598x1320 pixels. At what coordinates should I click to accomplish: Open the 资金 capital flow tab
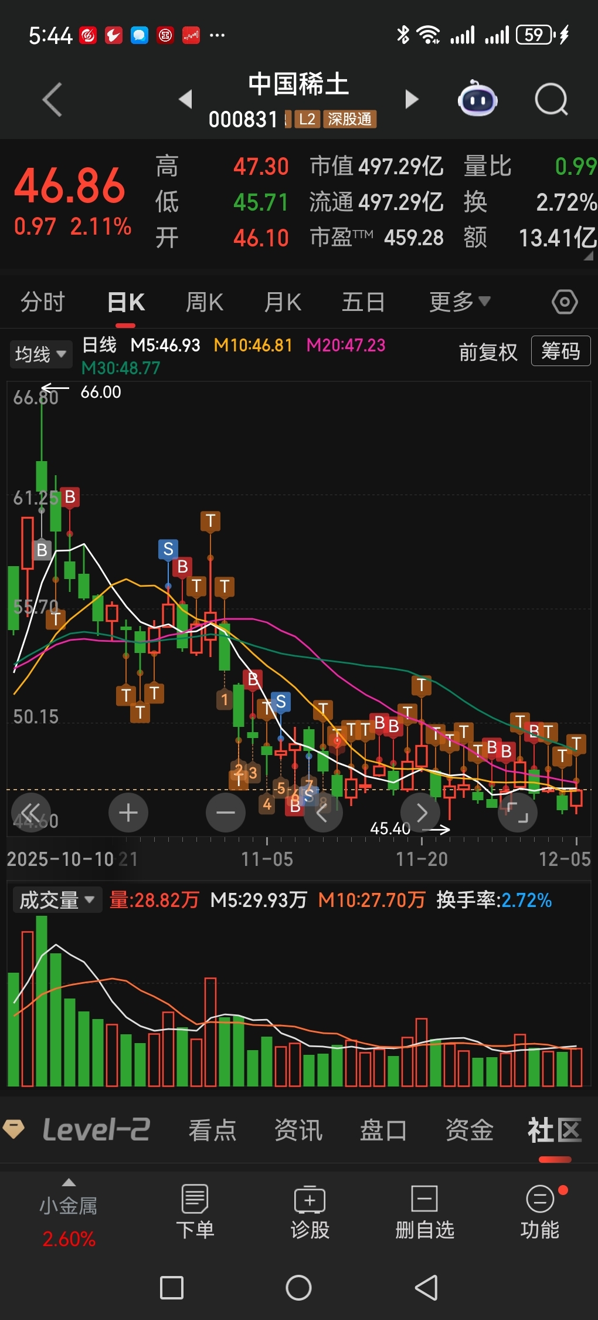point(469,1130)
